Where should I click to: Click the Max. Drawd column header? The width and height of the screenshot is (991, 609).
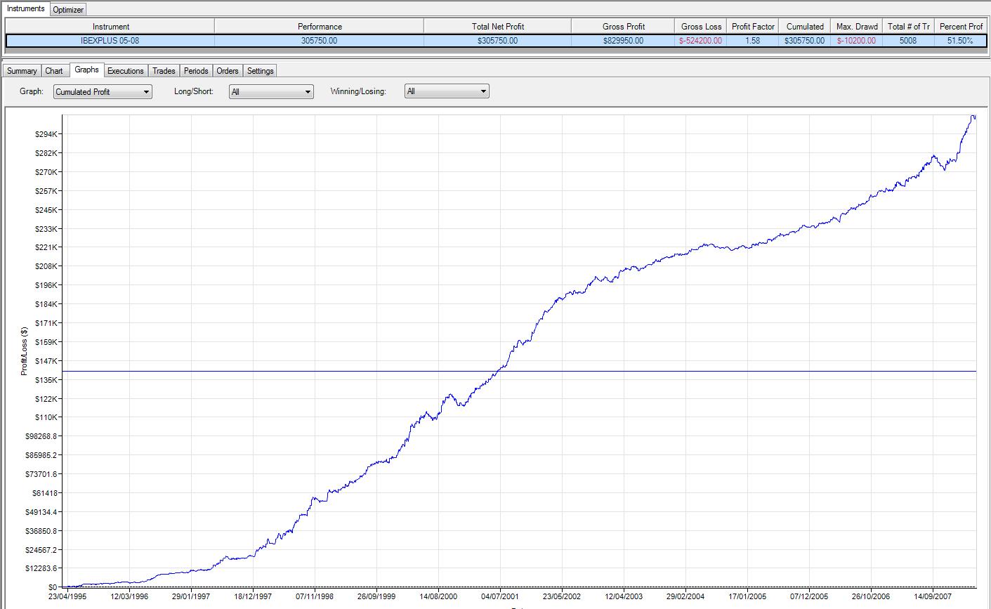tap(857, 27)
